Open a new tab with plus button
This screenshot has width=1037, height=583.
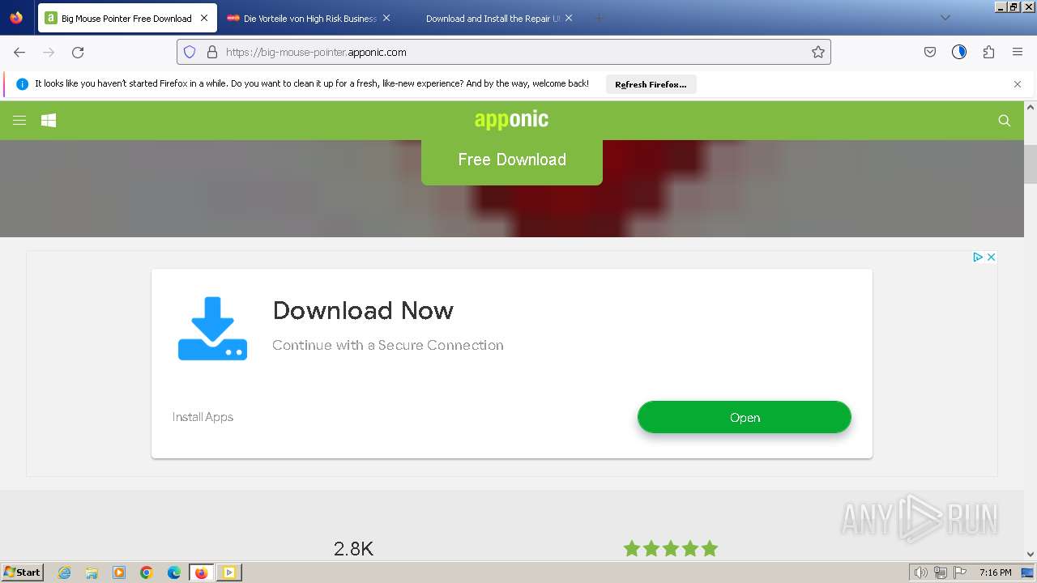(x=600, y=18)
